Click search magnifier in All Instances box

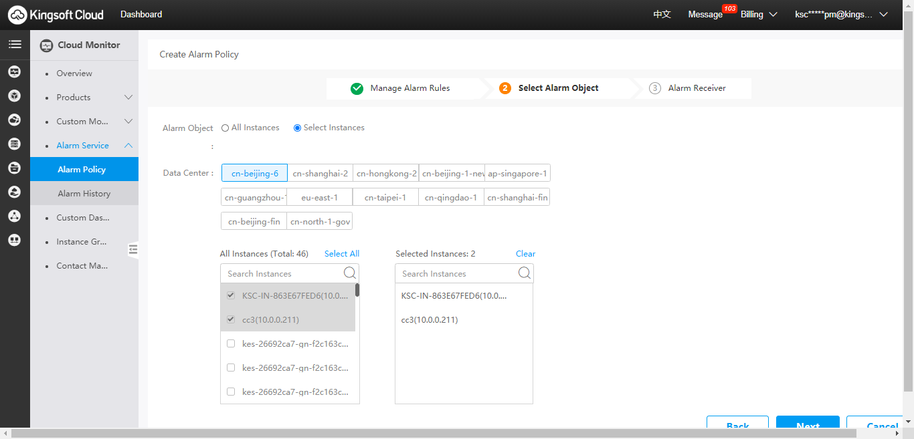[x=350, y=273]
